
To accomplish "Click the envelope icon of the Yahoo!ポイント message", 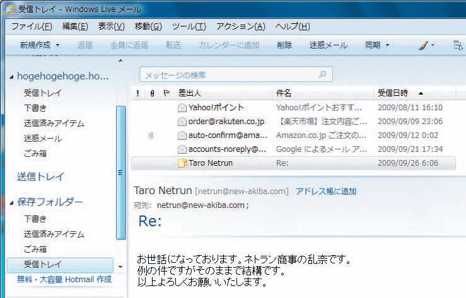I will click(x=182, y=108).
